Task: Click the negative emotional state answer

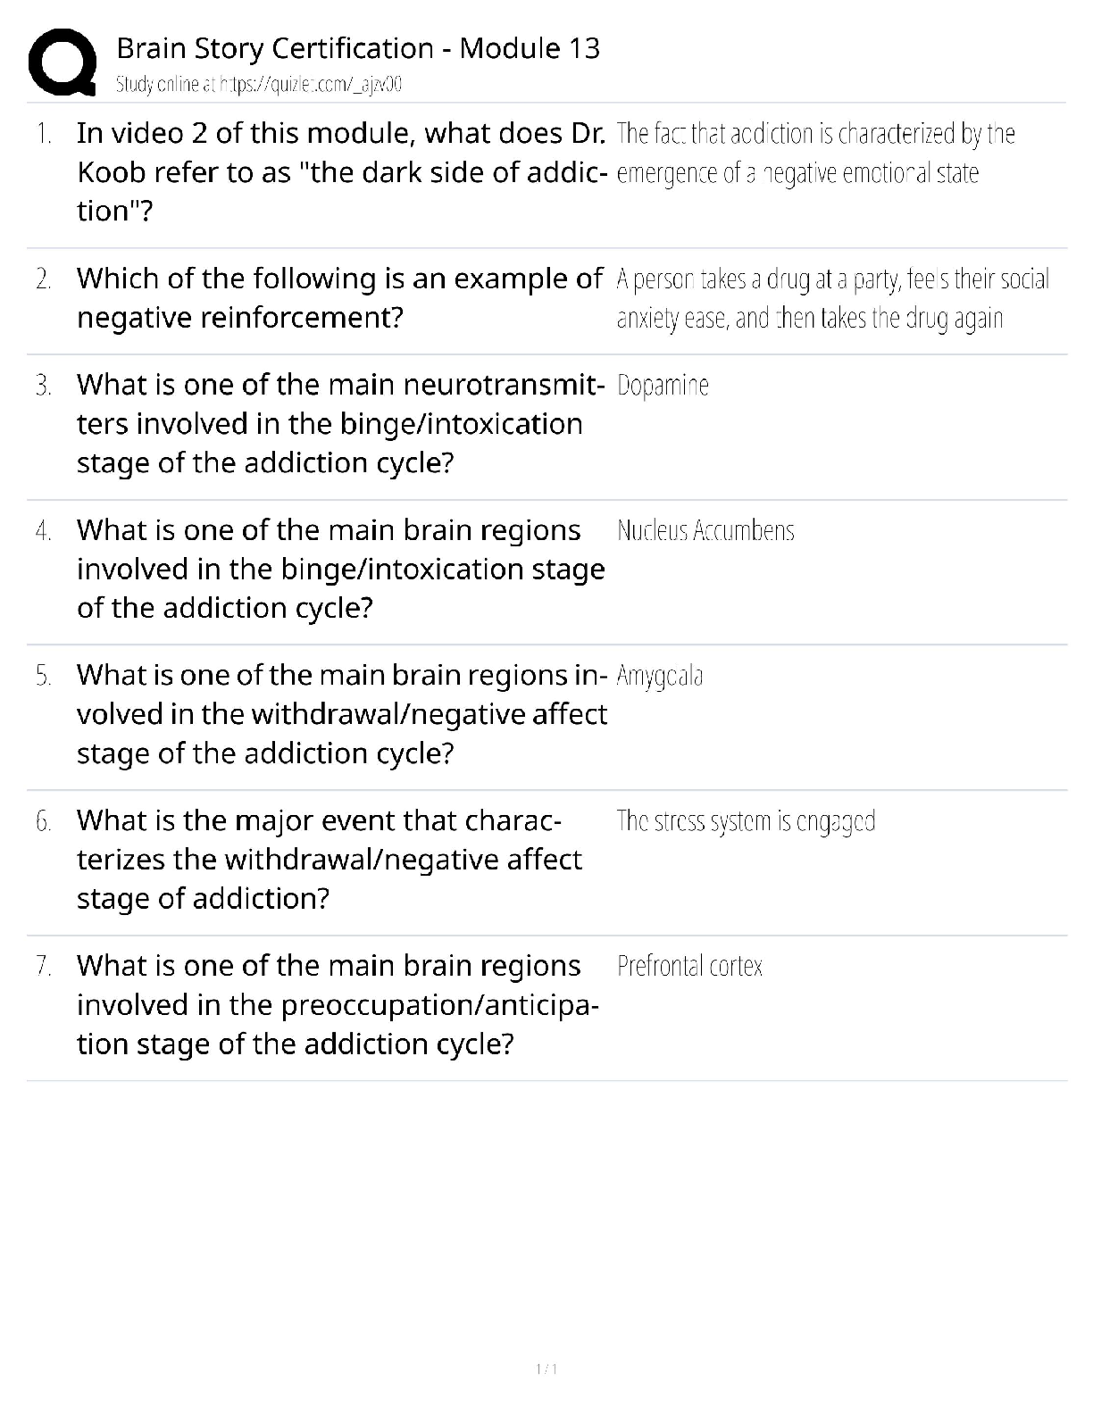Action: (815, 154)
